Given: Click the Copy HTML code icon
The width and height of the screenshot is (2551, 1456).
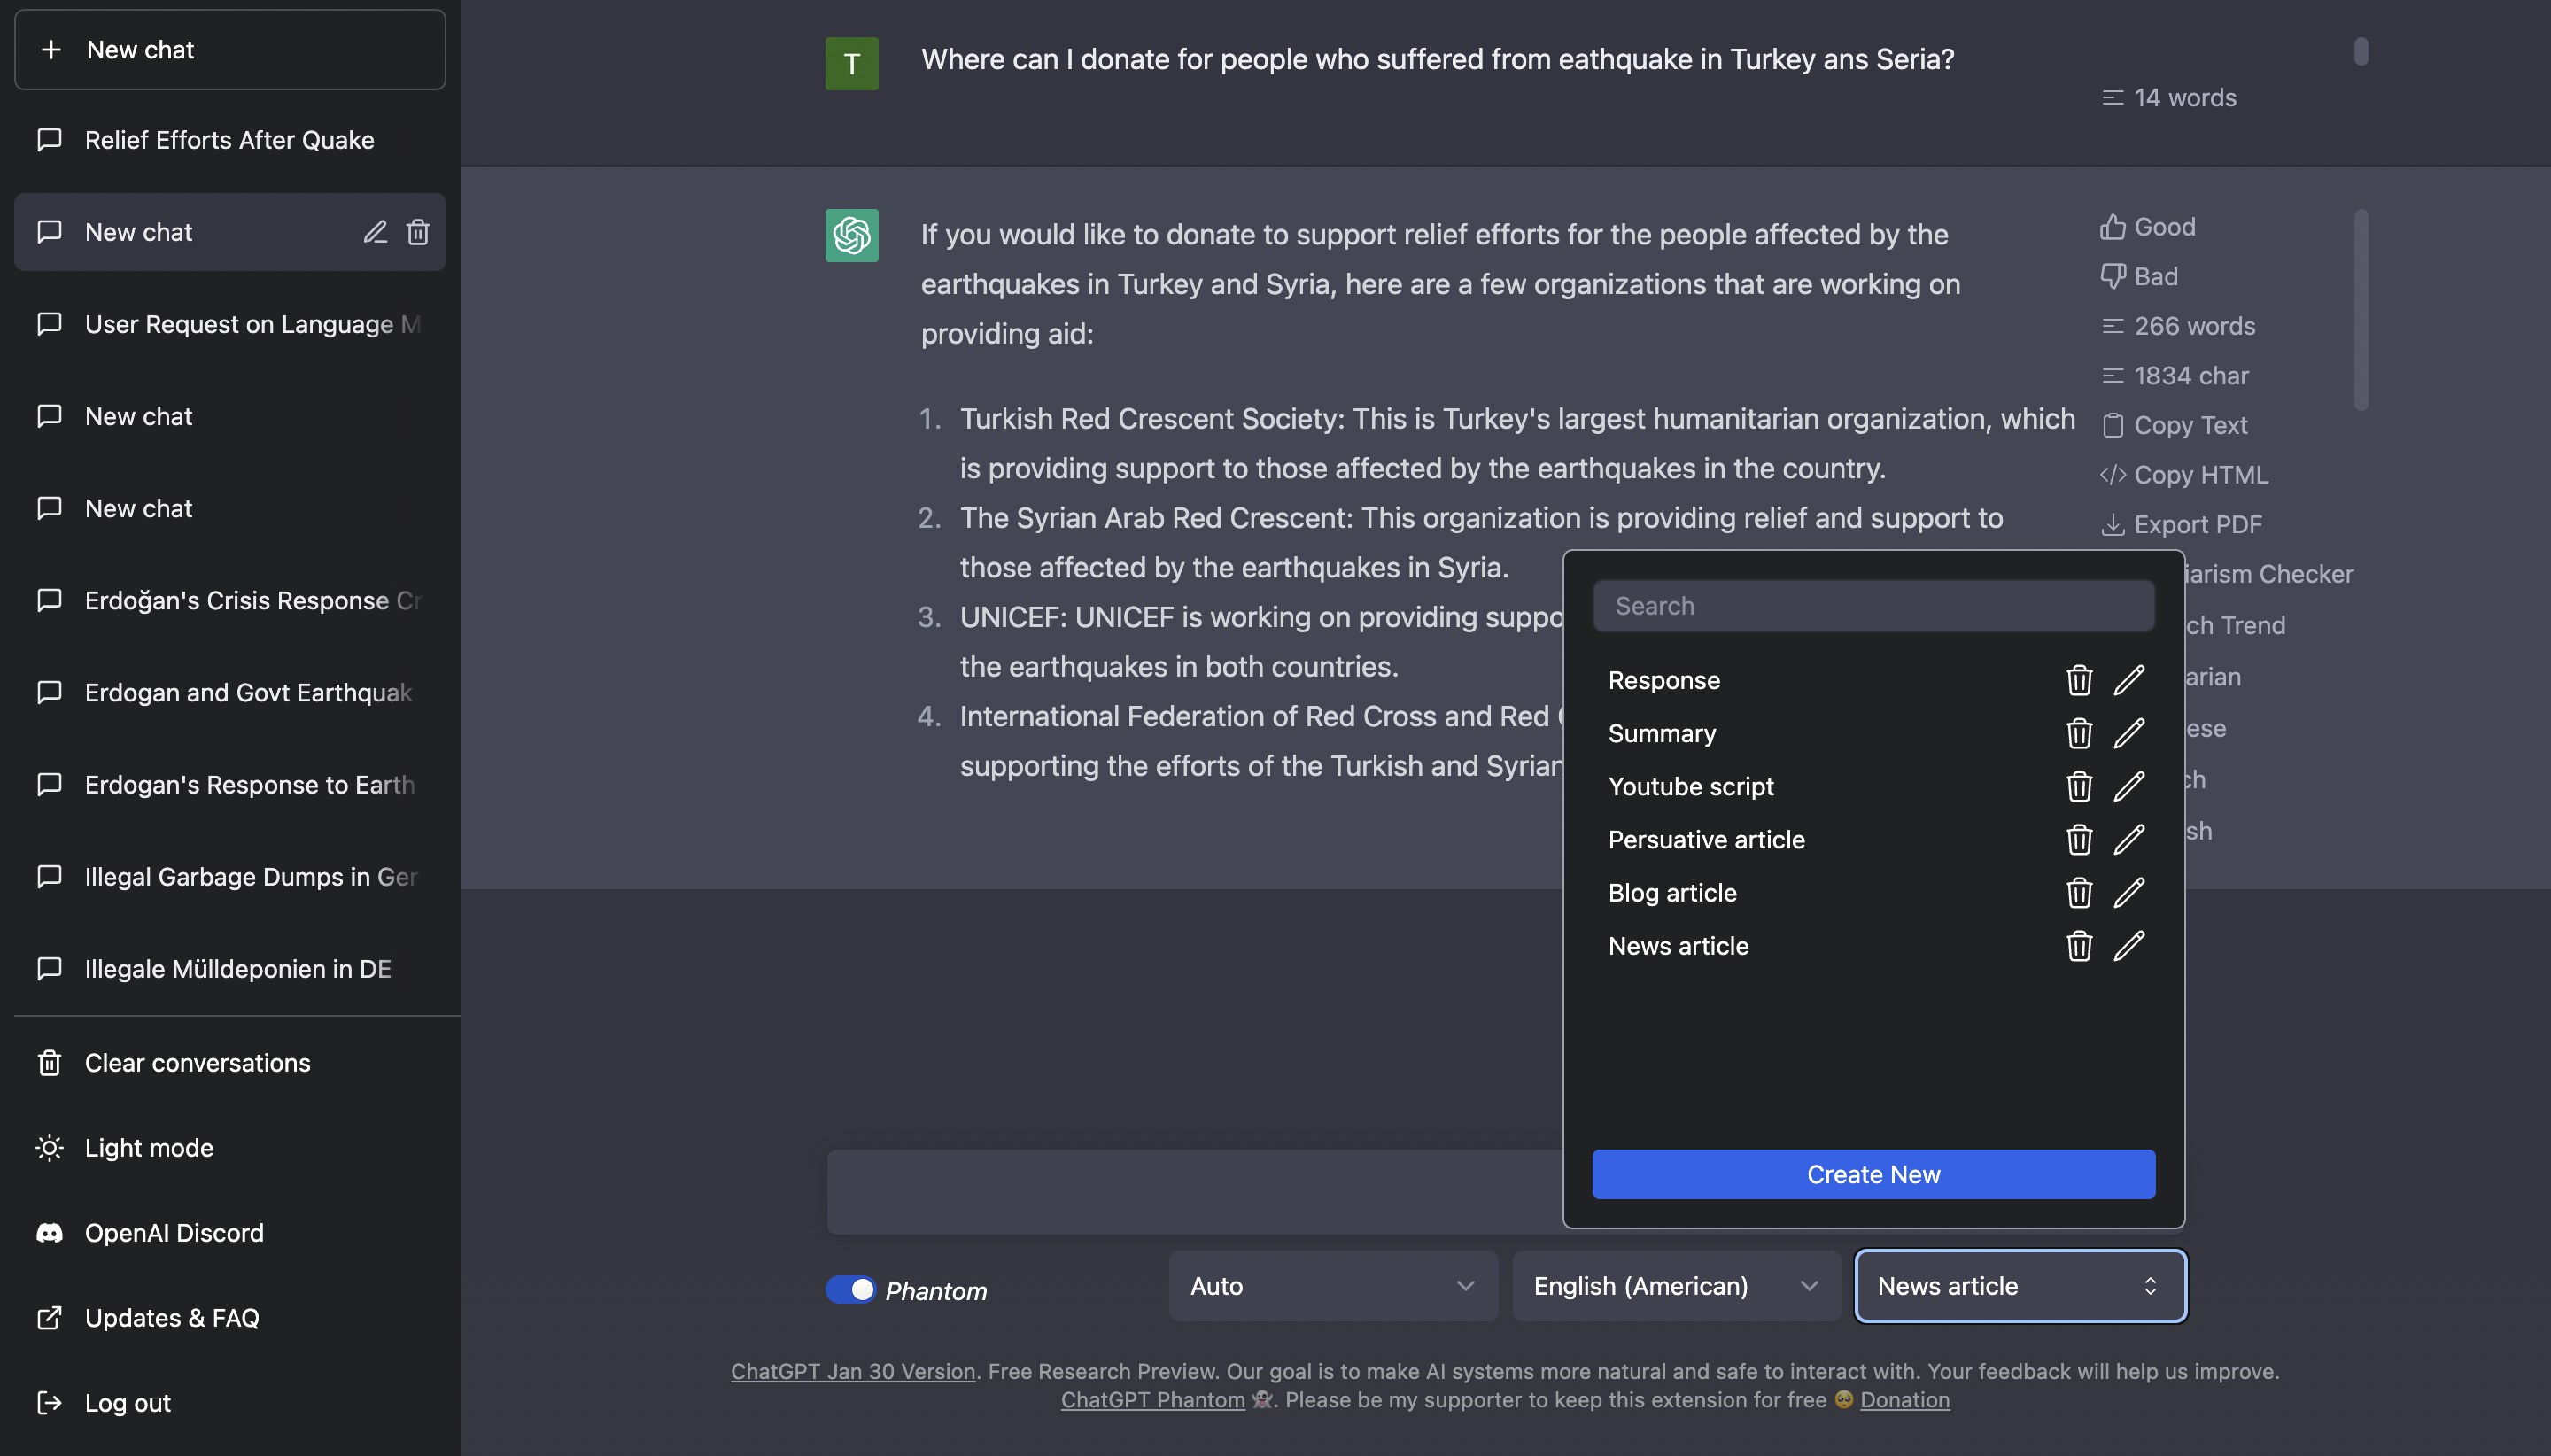Looking at the screenshot, I should 2112,475.
